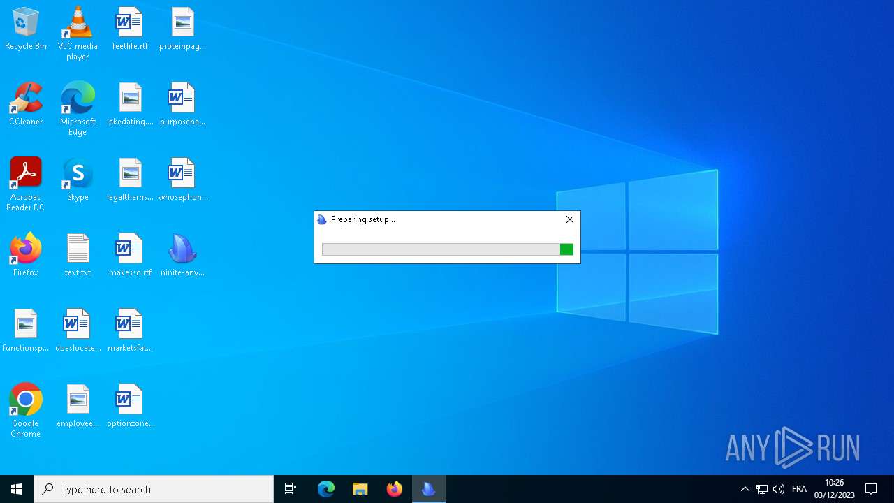Select the feetlife.rtf document icon
Image resolution: width=894 pixels, height=503 pixels.
coord(130,29)
